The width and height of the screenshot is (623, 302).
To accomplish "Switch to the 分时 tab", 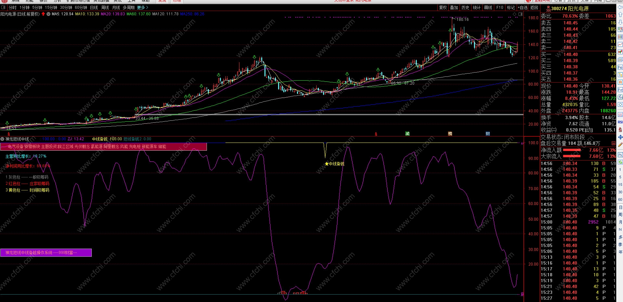I will (x=12, y=7).
